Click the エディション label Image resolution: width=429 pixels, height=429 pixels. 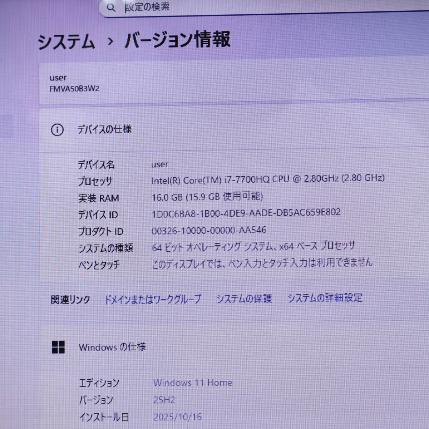pyautogui.click(x=99, y=383)
